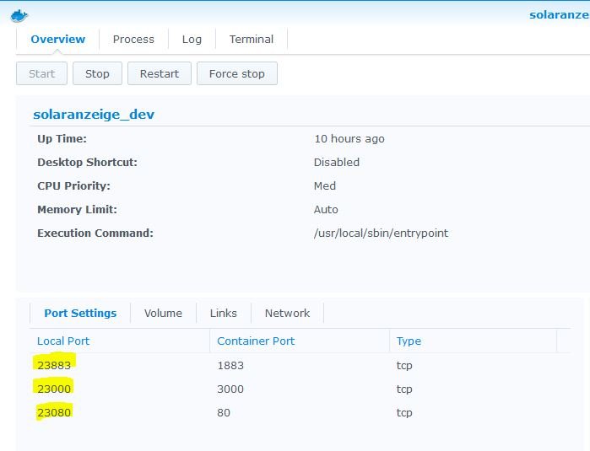The height and width of the screenshot is (451, 590).
Task: Click the local port 23080 entry
Action: point(54,412)
